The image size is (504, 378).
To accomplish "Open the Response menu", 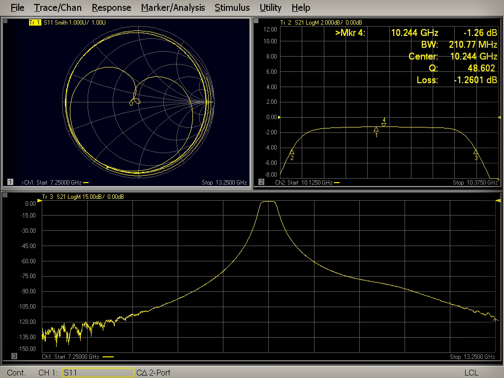I will click(111, 8).
